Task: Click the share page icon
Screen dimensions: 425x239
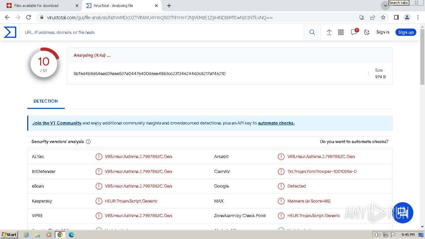Action: click(373, 17)
